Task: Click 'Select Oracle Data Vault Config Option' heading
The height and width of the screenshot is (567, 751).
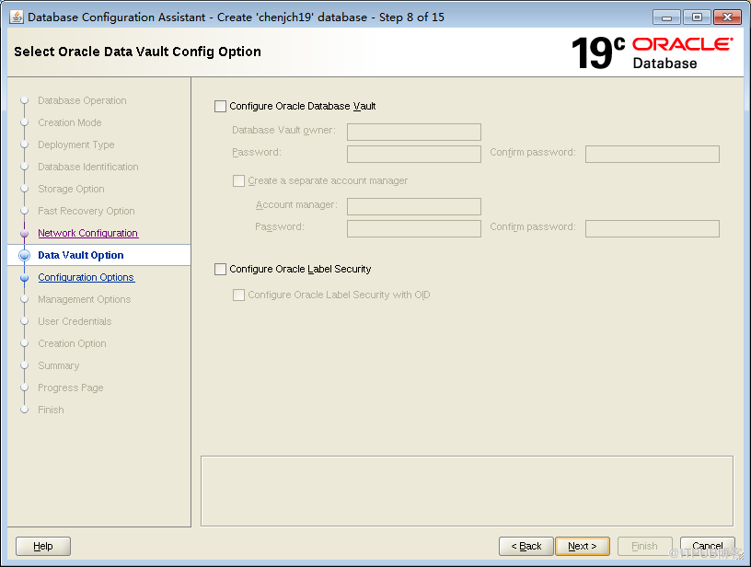Action: pos(137,52)
